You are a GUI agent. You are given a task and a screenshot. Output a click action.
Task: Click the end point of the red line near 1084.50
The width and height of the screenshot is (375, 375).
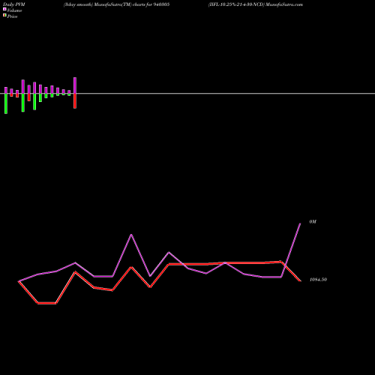300,280
